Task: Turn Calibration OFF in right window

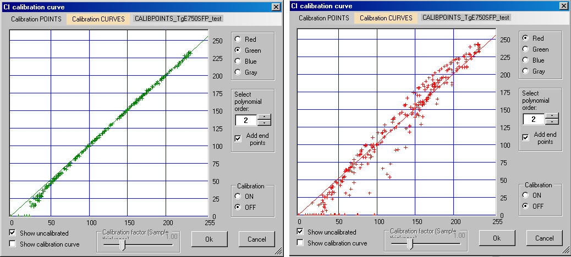Action: [525, 206]
